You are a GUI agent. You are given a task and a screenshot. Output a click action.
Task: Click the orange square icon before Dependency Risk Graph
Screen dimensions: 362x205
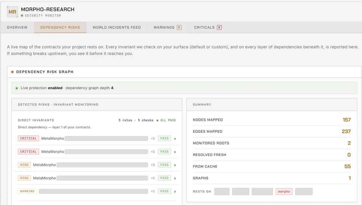[12, 72]
